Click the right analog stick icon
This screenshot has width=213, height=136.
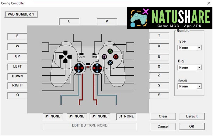coord(97,68)
